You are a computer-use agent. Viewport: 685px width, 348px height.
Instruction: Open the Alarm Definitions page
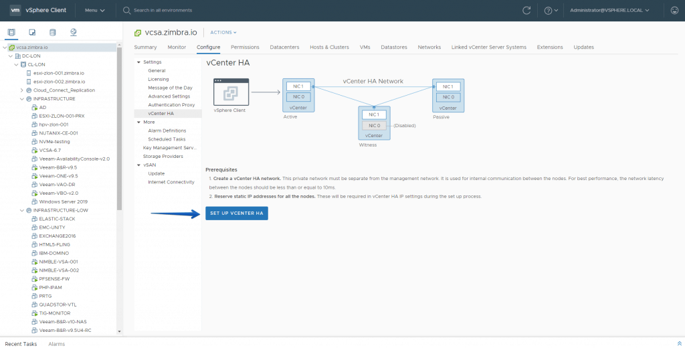tap(167, 130)
